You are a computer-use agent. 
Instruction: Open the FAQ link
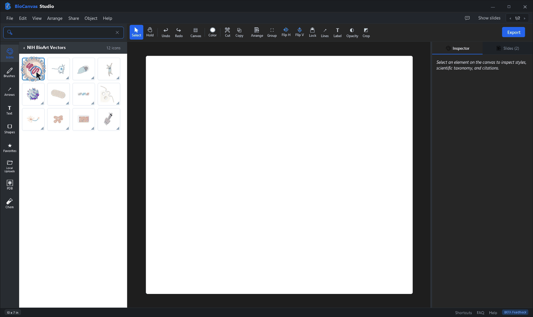point(480,313)
